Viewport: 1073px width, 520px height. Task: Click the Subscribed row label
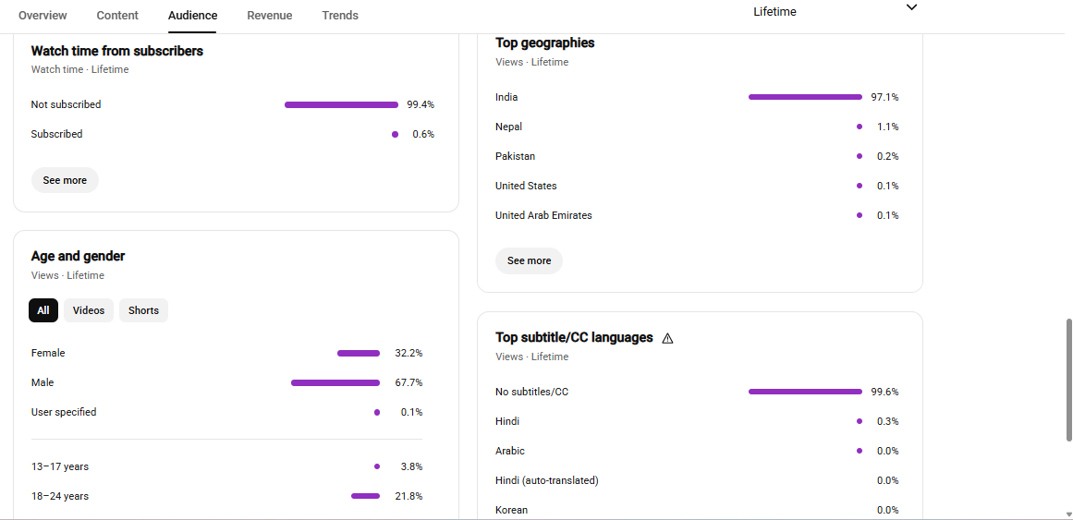point(56,134)
